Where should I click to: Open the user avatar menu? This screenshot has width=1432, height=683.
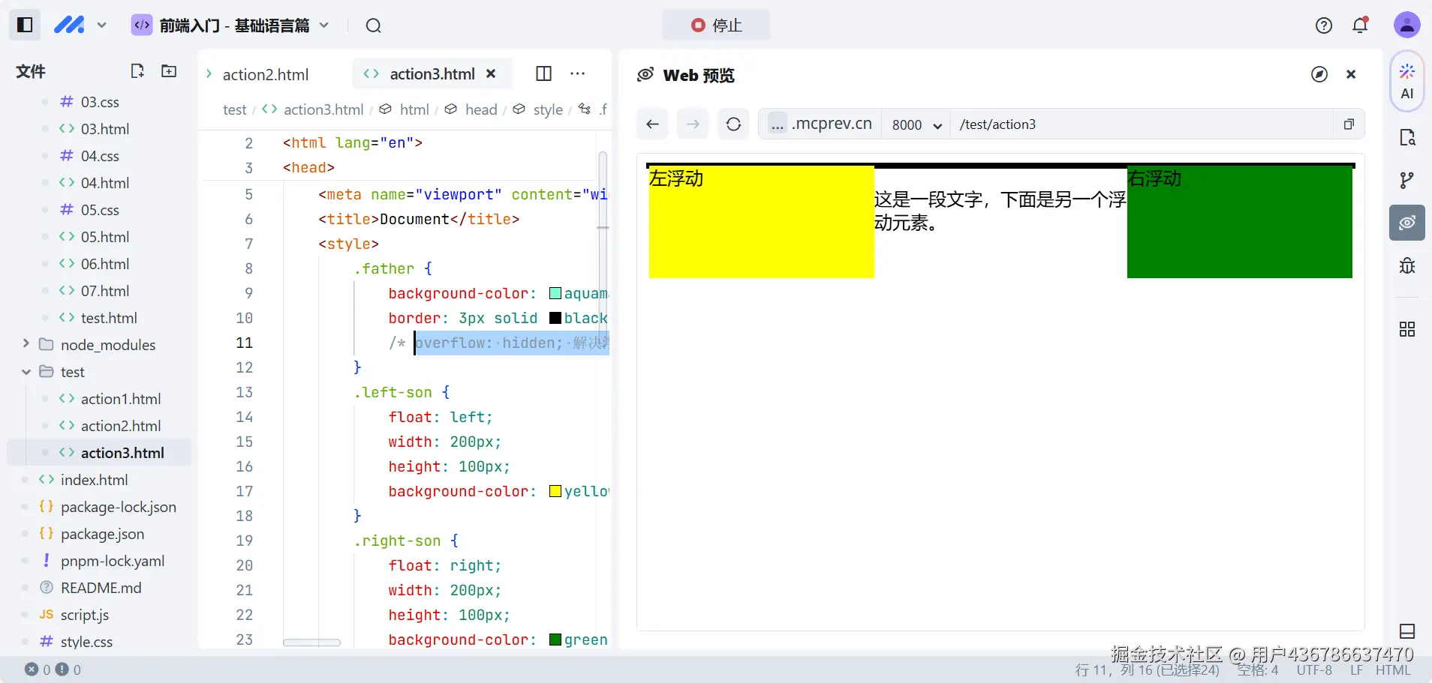(x=1406, y=25)
